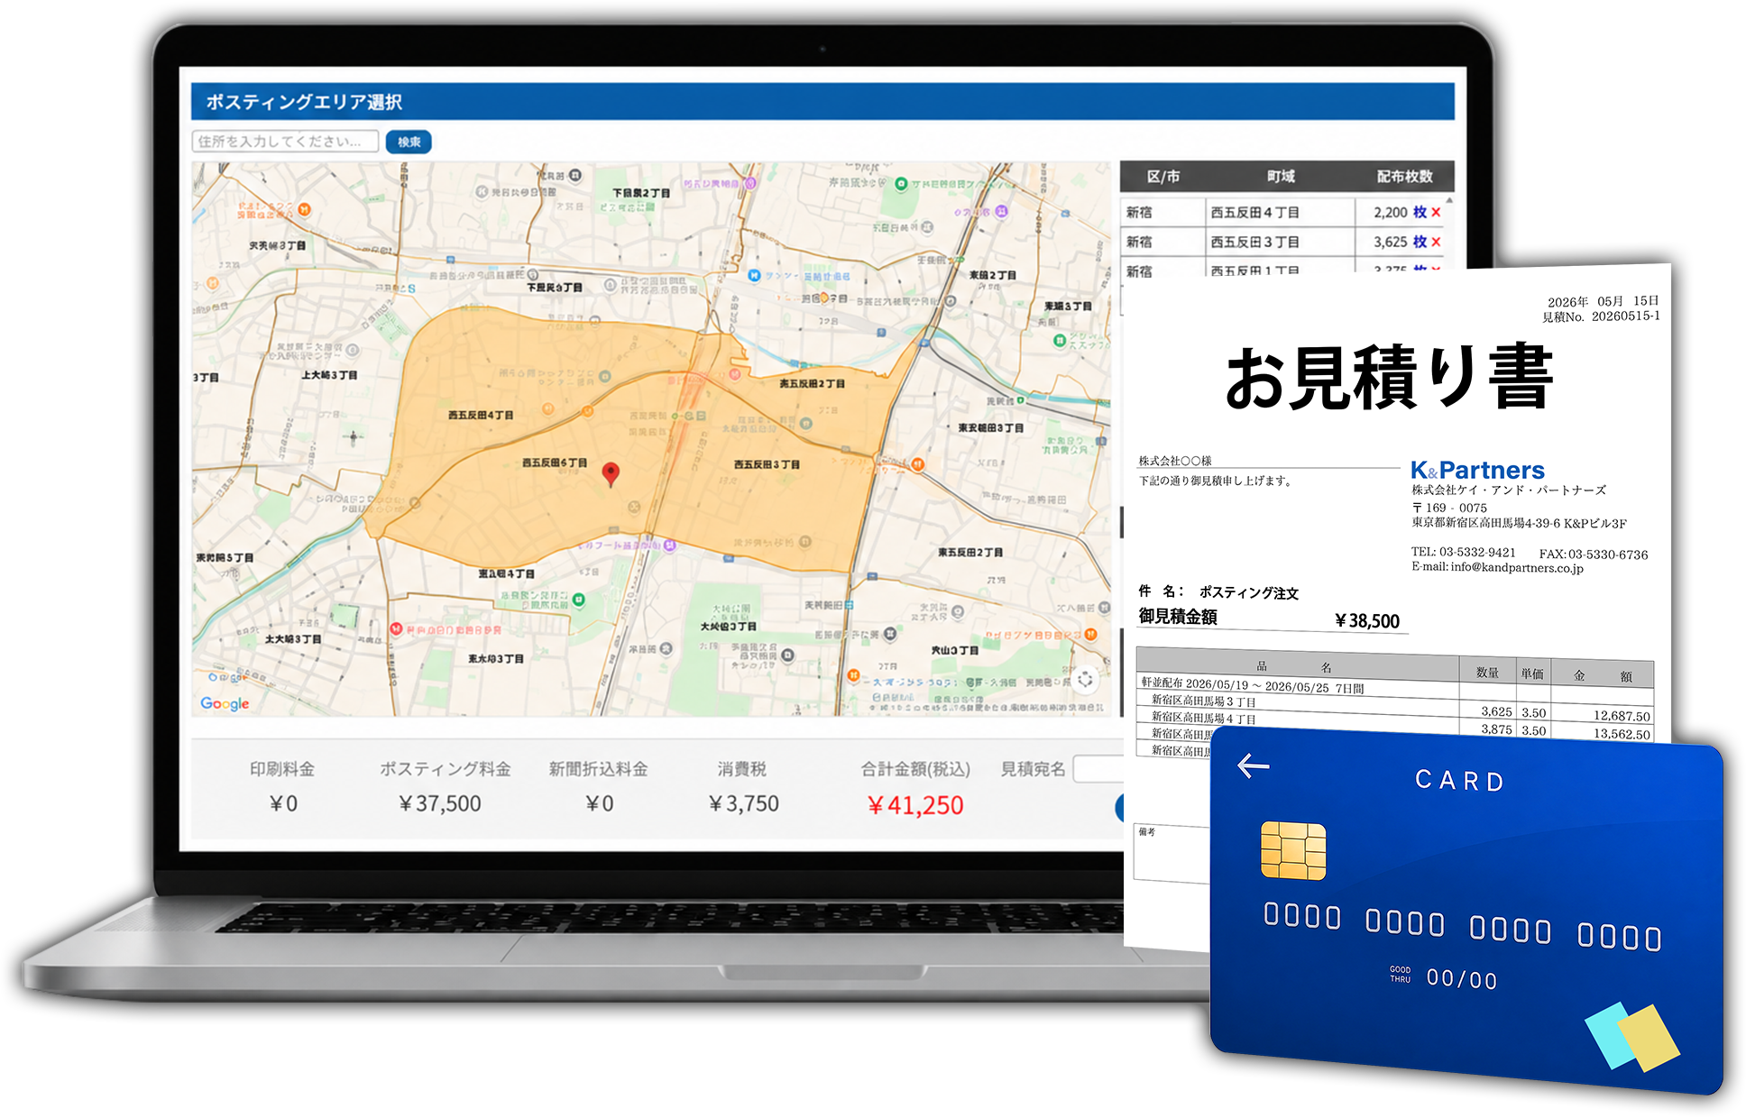Image resolution: width=1746 pixels, height=1118 pixels.
Task: Click the red location pin on the map
Action: [x=611, y=474]
